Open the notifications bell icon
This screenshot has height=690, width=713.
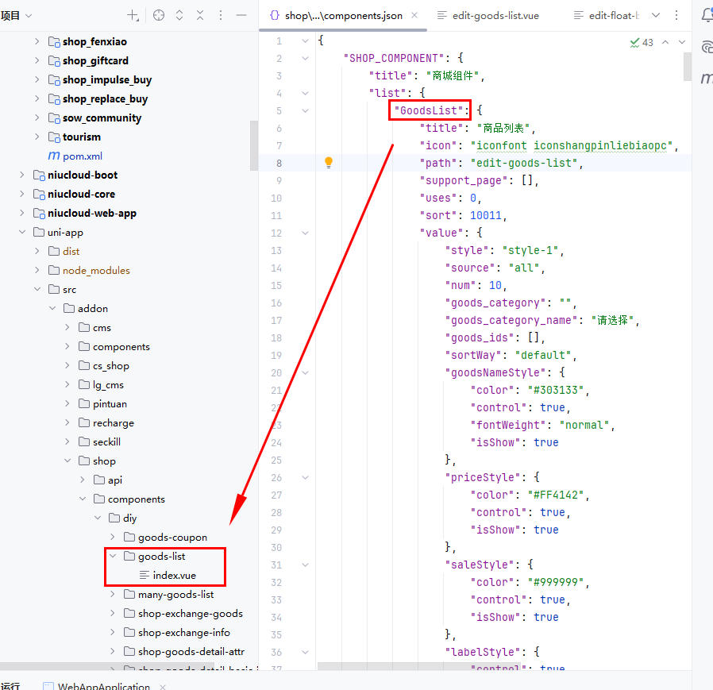[706, 15]
